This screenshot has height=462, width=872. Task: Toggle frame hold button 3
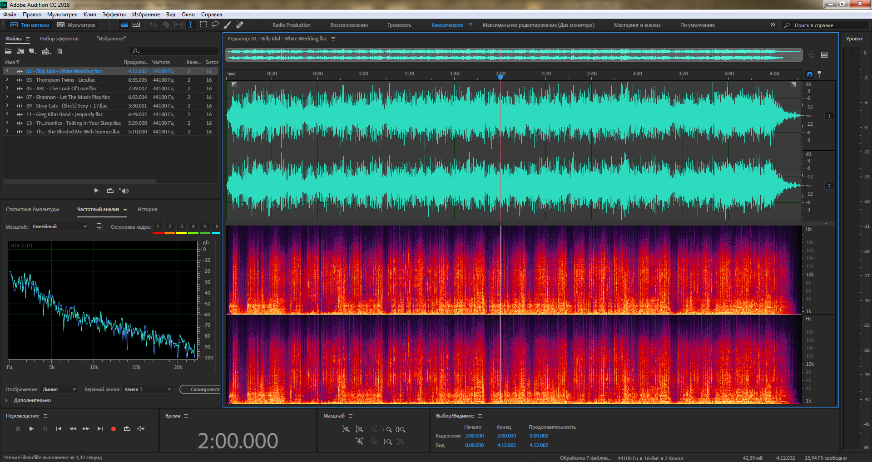(181, 227)
